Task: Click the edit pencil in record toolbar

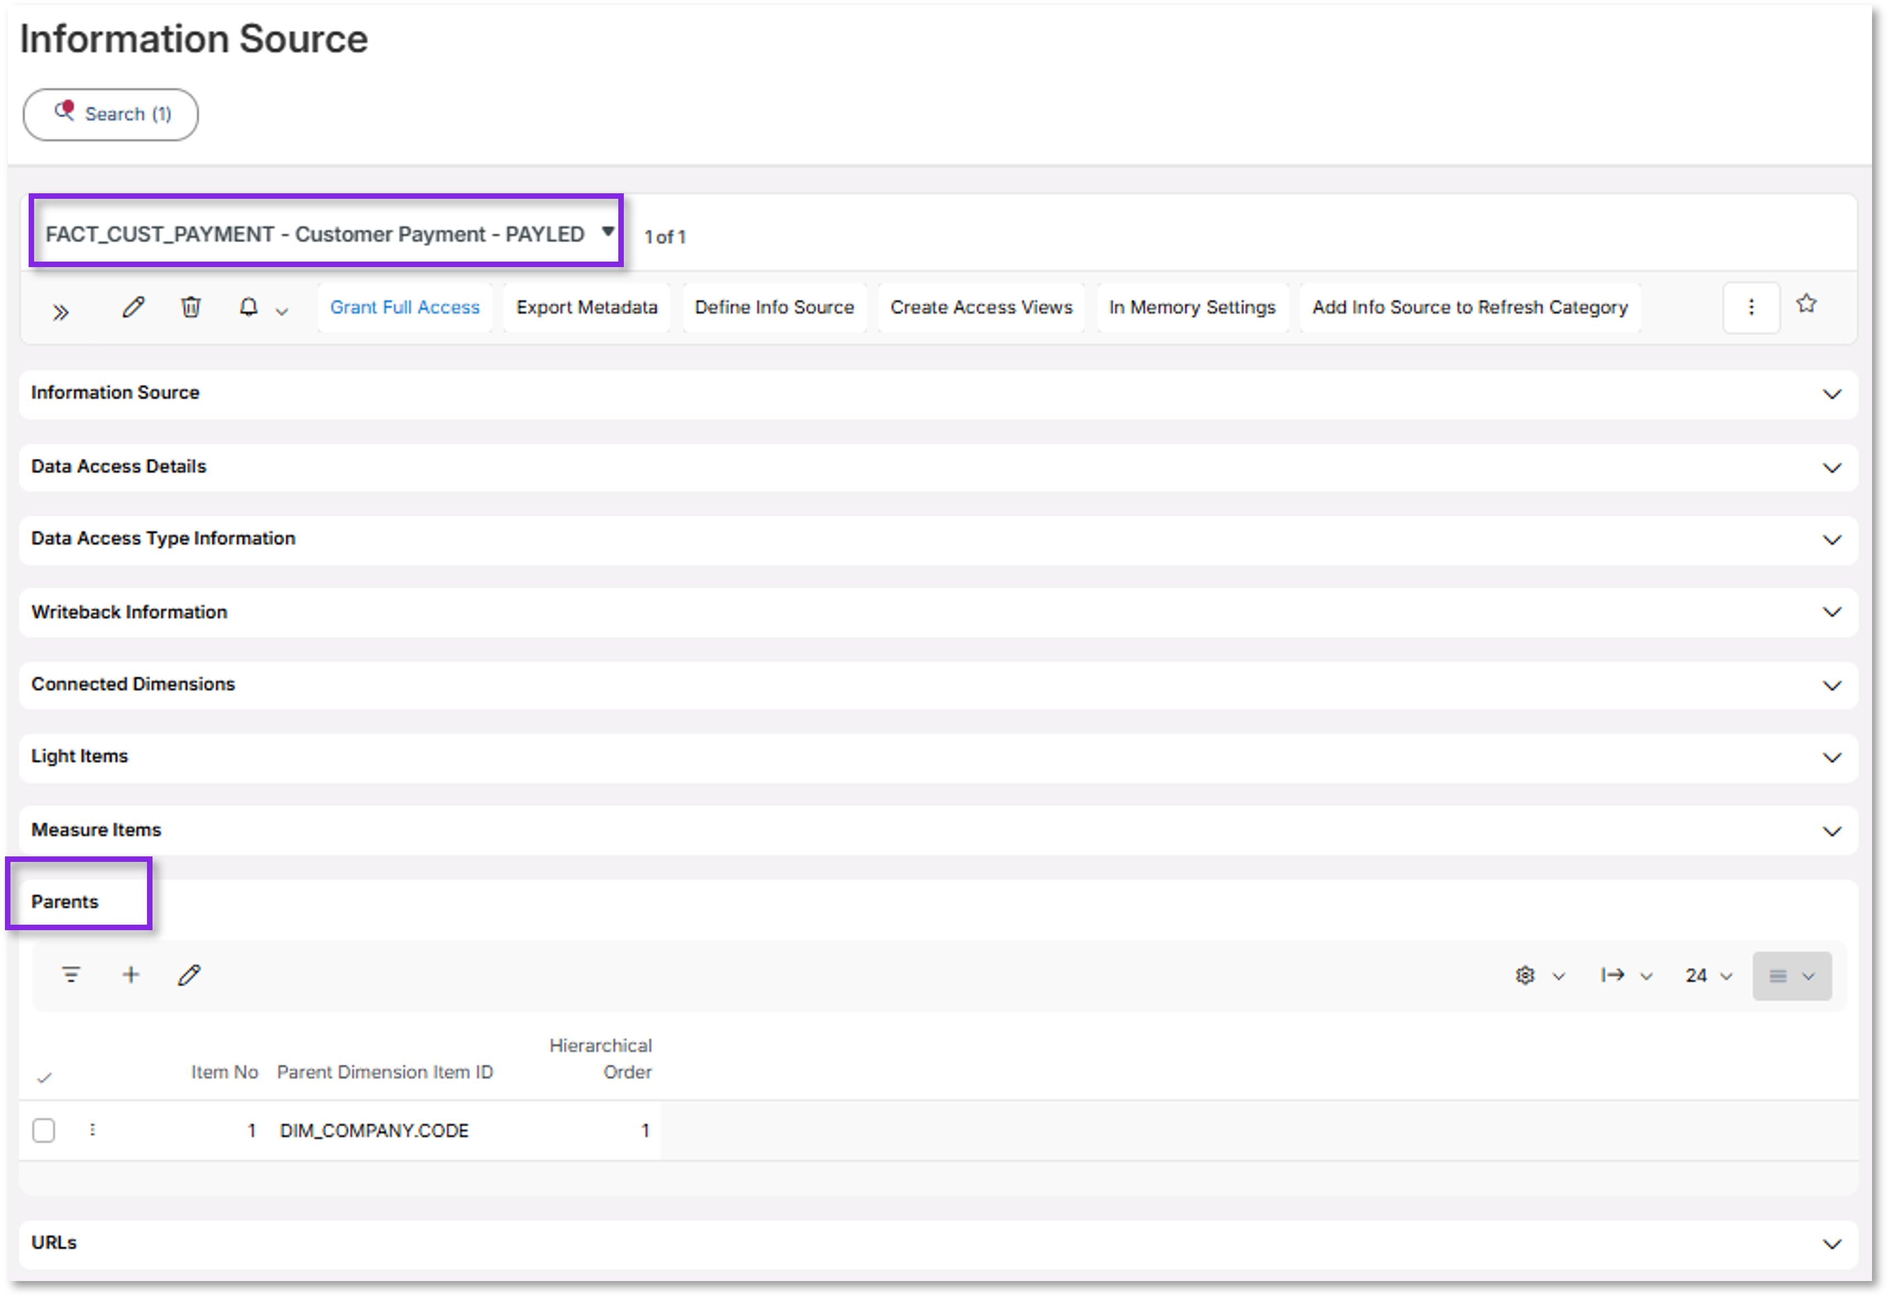Action: tap(133, 307)
